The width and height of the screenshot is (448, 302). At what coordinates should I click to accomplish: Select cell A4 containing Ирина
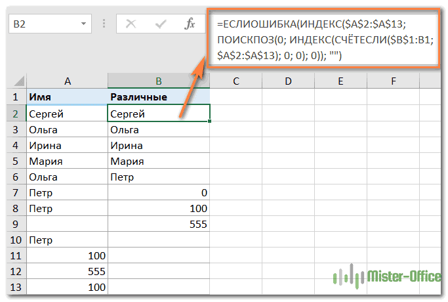pyautogui.click(x=67, y=145)
